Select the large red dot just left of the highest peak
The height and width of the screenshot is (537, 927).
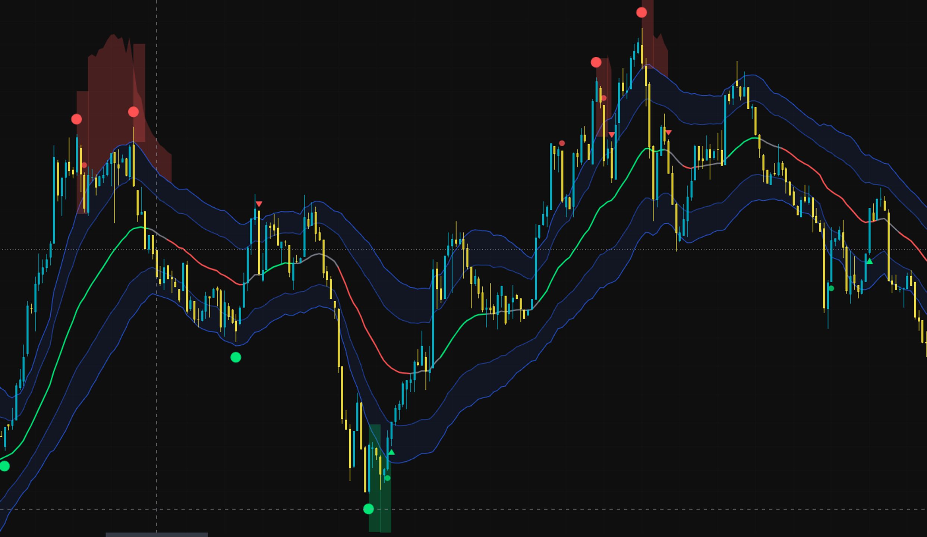tap(596, 62)
